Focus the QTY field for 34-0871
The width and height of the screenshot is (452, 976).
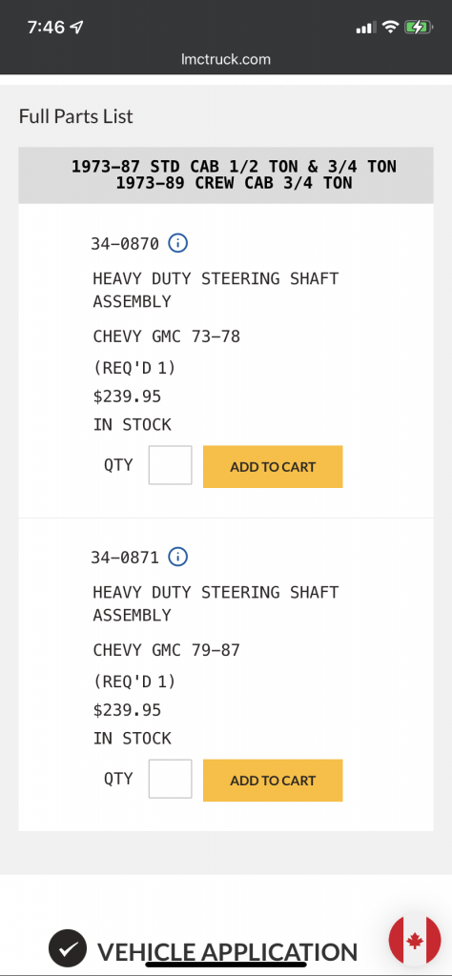pyautogui.click(x=170, y=779)
